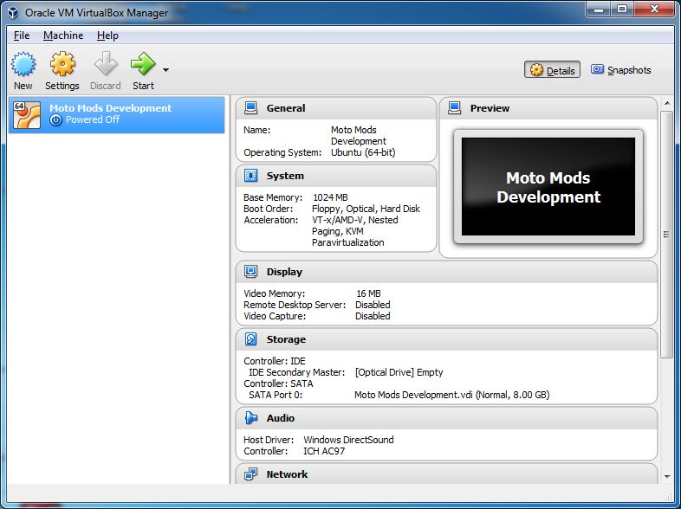Click the details pane scroll down arrow

click(667, 477)
